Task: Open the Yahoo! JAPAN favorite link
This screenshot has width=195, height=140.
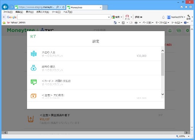Action: point(16,23)
